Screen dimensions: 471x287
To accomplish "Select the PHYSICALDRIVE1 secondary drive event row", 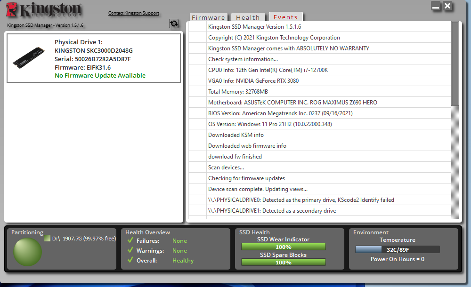I will click(320, 210).
